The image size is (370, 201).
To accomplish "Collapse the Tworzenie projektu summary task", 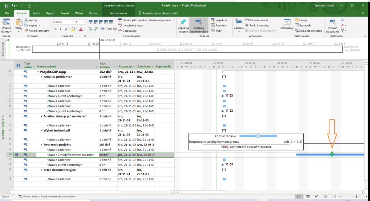I will point(42,144).
